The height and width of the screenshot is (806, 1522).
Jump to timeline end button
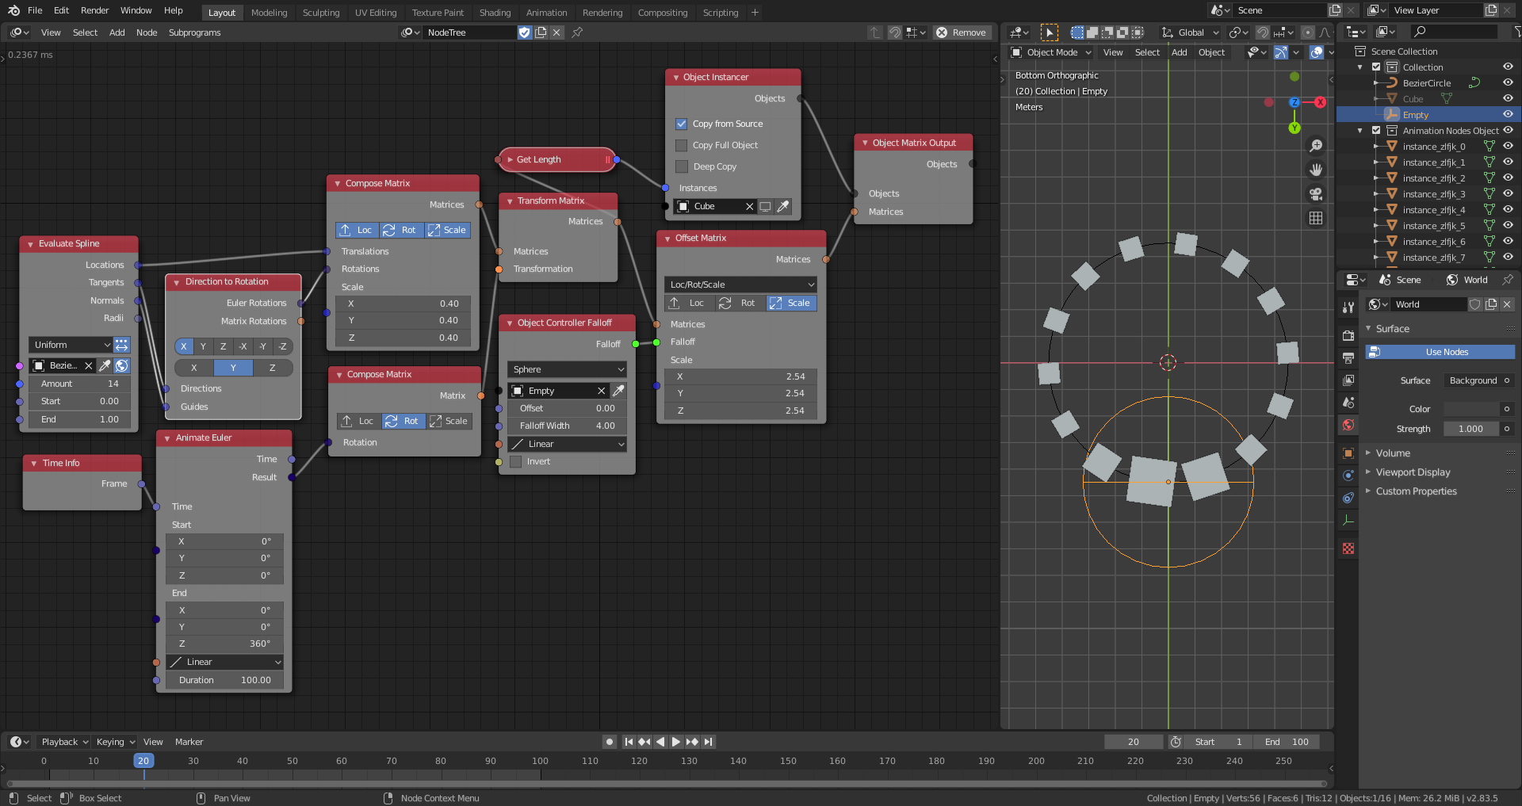point(709,742)
